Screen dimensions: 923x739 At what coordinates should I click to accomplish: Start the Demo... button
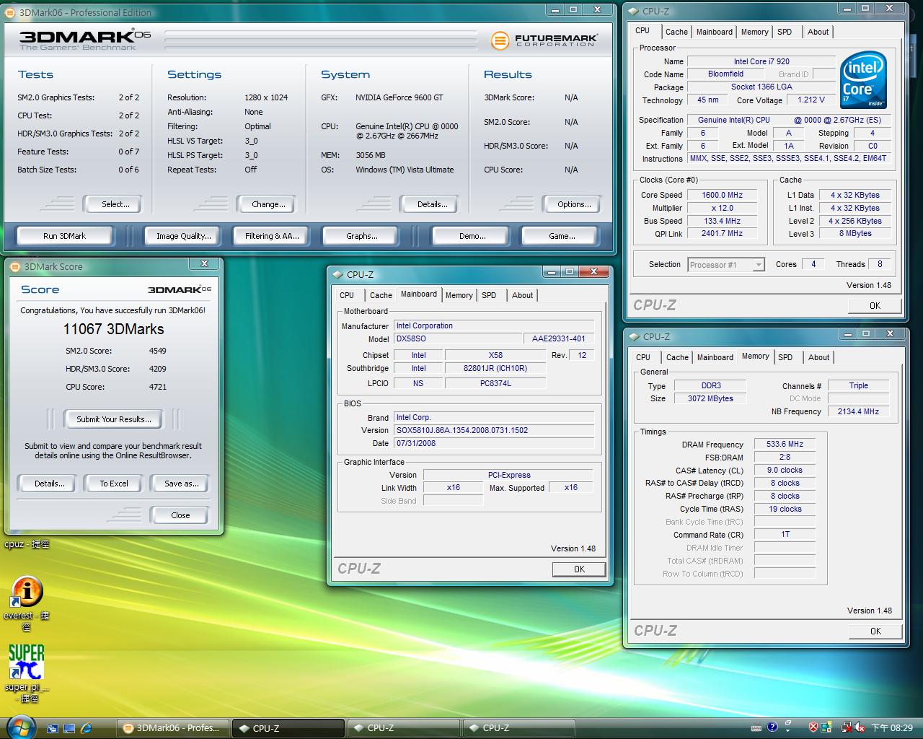[x=472, y=236]
